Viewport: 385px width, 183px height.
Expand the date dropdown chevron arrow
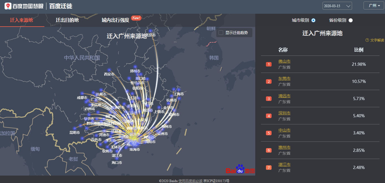pos(348,5)
